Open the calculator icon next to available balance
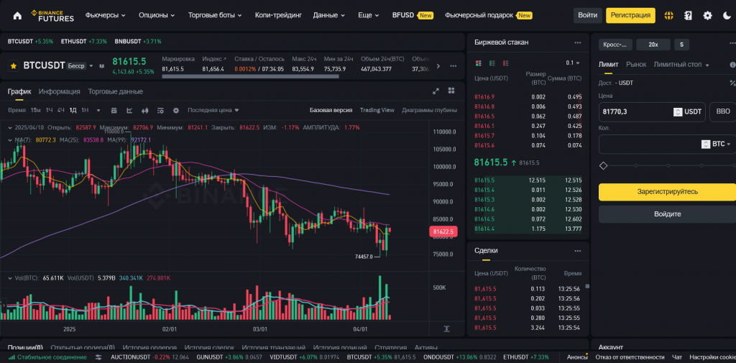This screenshot has width=736, height=363. coord(732,83)
